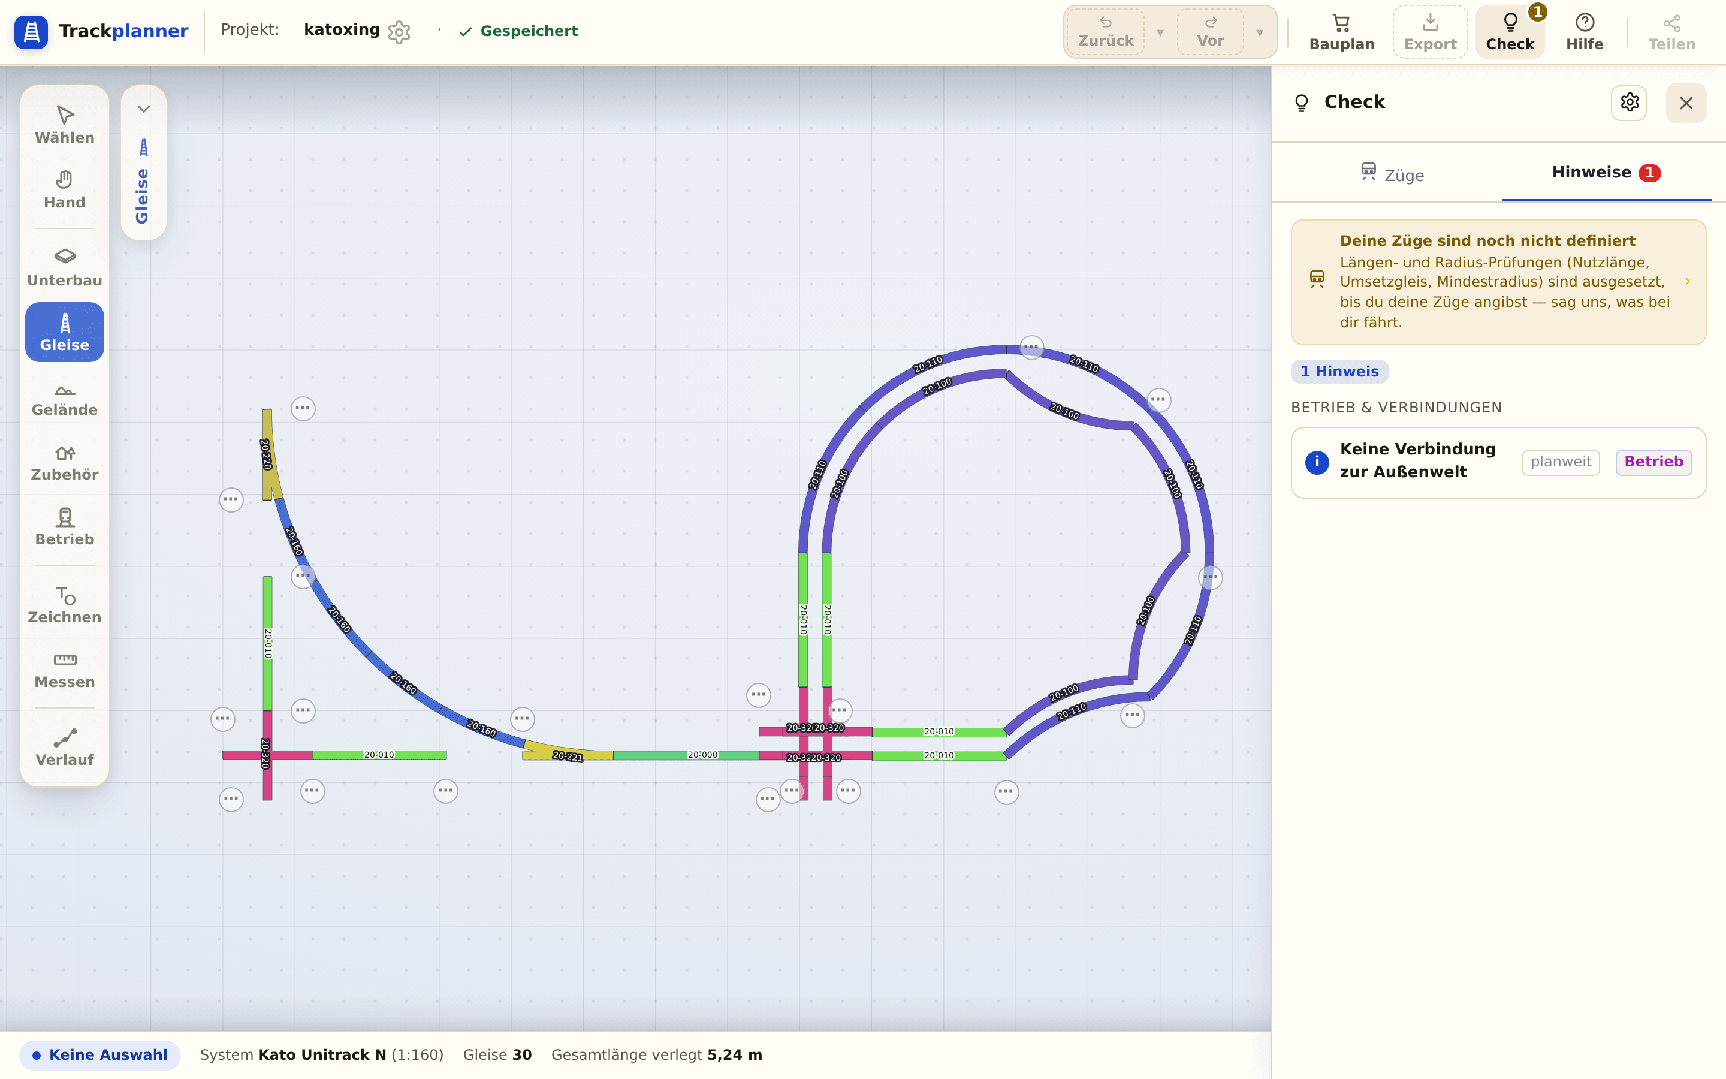Click the Vor redo button
Viewport: 1726px width, 1079px height.
[x=1211, y=32]
